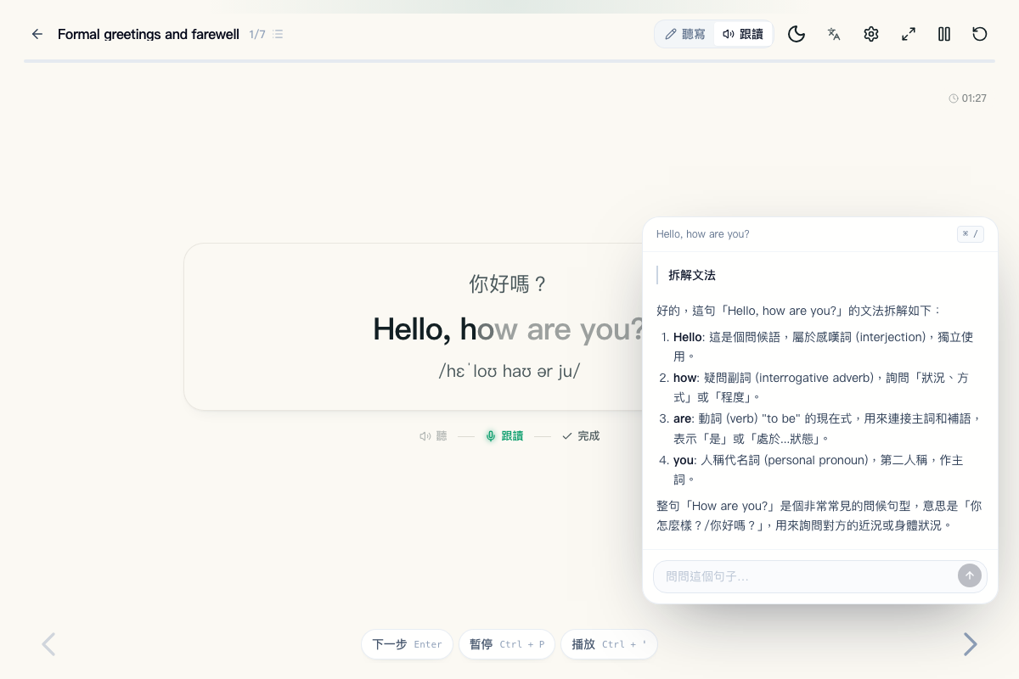Send question with the arrow-up button
1019x679 pixels.
(970, 575)
